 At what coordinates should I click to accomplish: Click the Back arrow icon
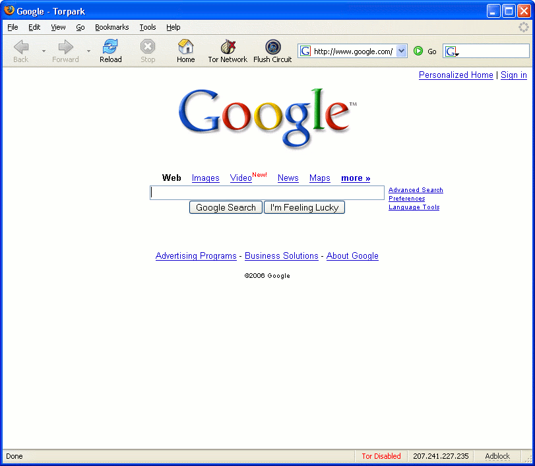click(x=21, y=47)
